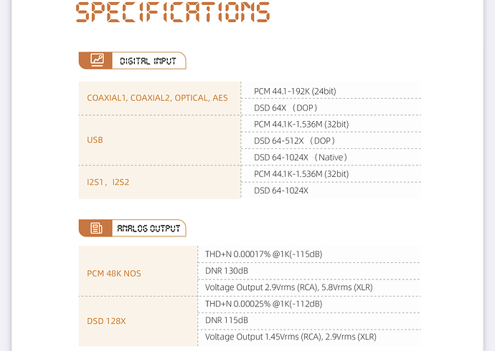
Task: Click Voltage Output 2.9Vrms (RCA), 5.8Vrms (XLR)
Action: pos(288,287)
